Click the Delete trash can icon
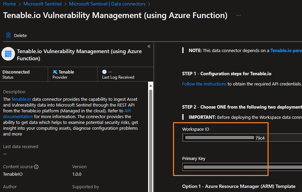This screenshot has height=192, width=302. (x=8, y=35)
